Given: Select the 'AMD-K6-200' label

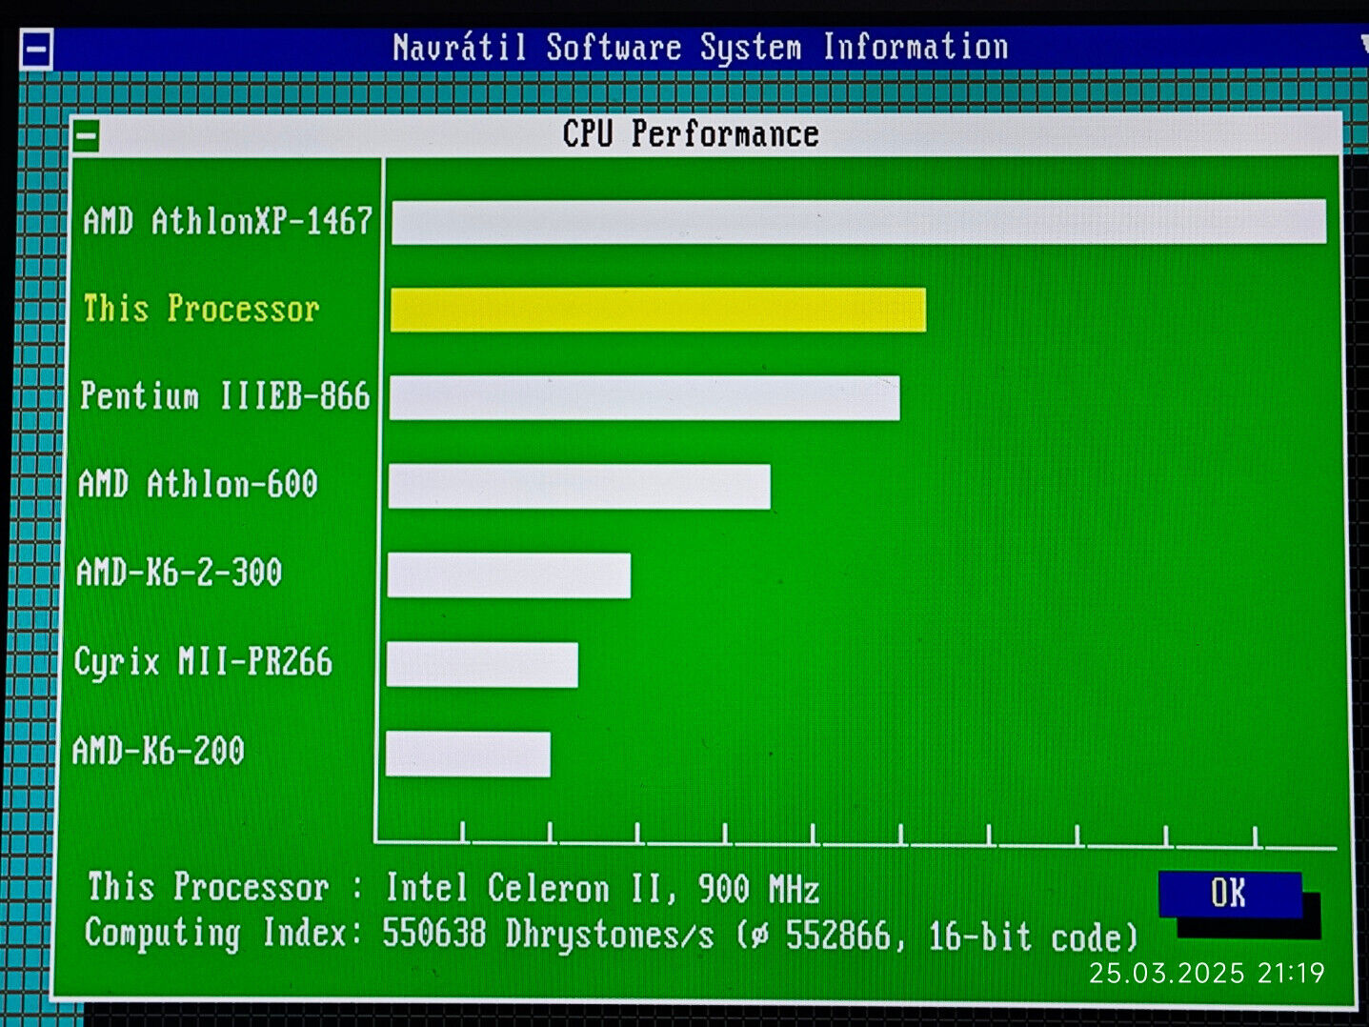Looking at the screenshot, I should click(158, 751).
